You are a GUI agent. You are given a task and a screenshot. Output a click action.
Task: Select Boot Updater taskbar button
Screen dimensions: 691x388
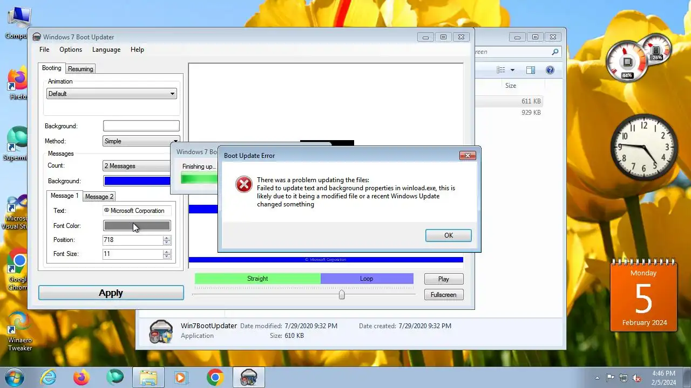(249, 377)
